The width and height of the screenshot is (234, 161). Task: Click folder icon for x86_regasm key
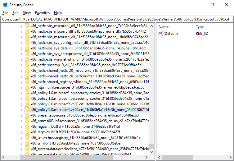tap(27, 126)
